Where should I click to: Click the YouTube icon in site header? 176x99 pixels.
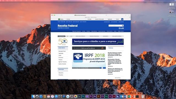coord(121,28)
